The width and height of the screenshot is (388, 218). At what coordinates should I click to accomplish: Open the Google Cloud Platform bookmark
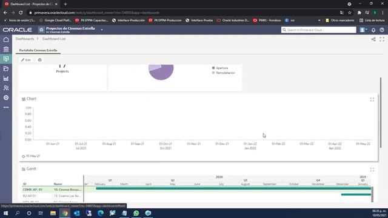tap(56, 20)
